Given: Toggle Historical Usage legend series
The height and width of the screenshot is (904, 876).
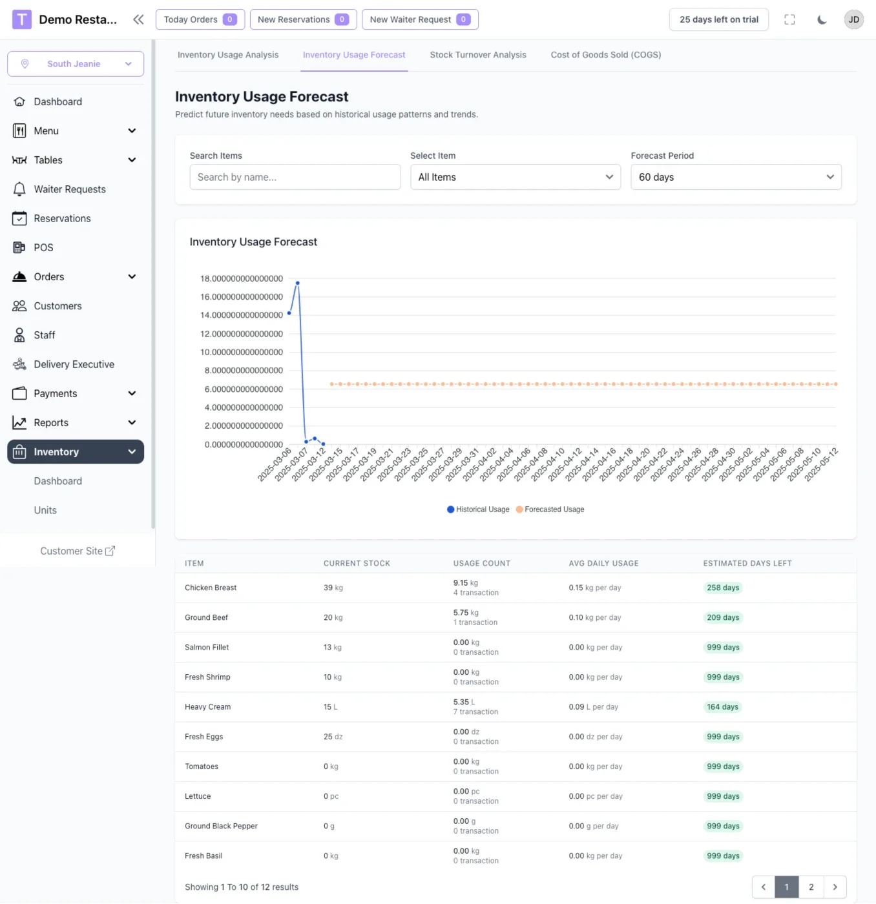Looking at the screenshot, I should (478, 509).
